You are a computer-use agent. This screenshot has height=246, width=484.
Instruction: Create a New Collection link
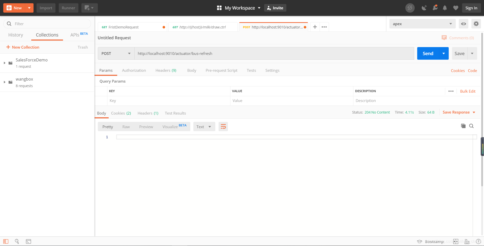pos(23,47)
